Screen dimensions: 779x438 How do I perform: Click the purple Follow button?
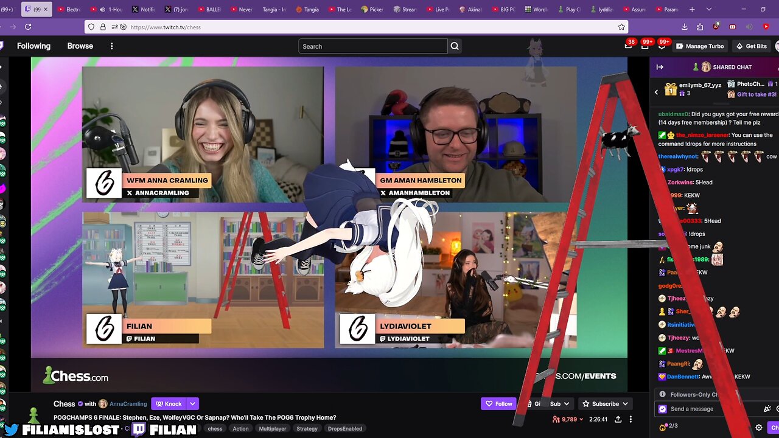coord(498,403)
